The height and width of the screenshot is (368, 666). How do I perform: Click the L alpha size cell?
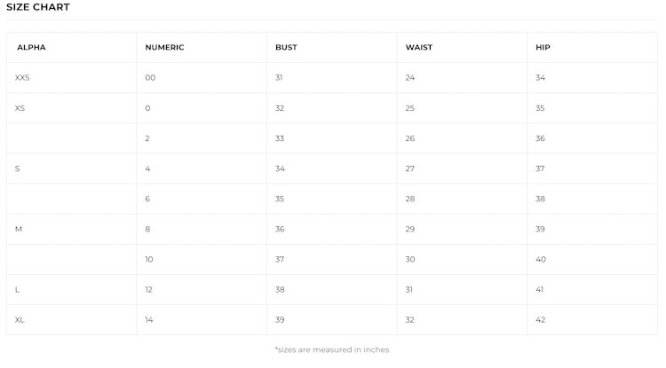[x=18, y=289]
